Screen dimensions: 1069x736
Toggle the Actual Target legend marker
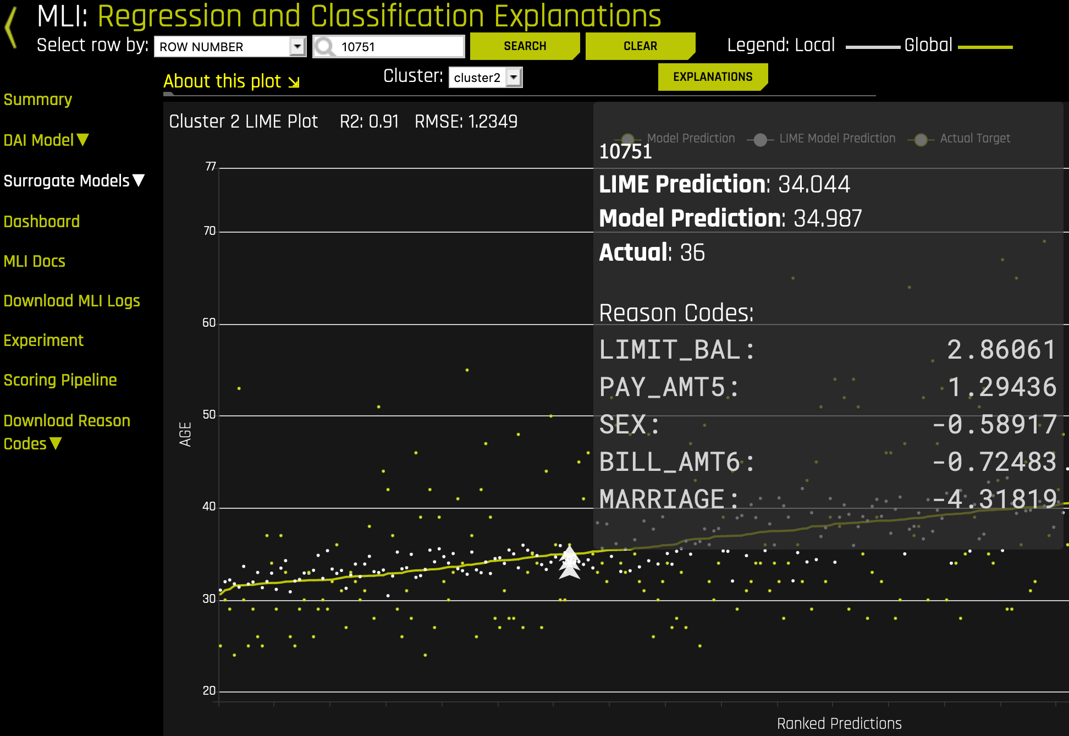(921, 140)
